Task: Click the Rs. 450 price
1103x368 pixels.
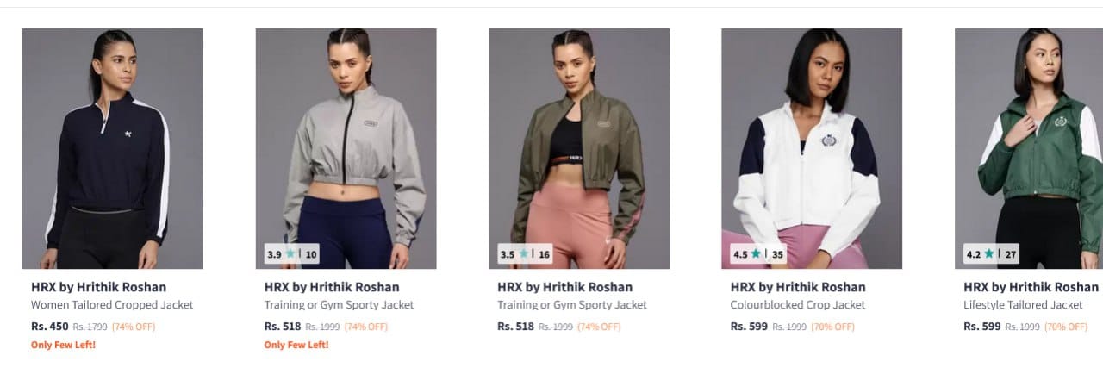Action: pyautogui.click(x=50, y=327)
